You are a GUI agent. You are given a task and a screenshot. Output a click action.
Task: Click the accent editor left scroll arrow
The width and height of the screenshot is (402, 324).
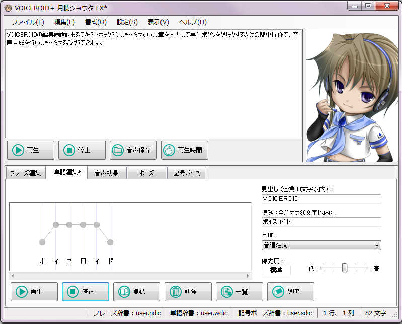(x=13, y=276)
